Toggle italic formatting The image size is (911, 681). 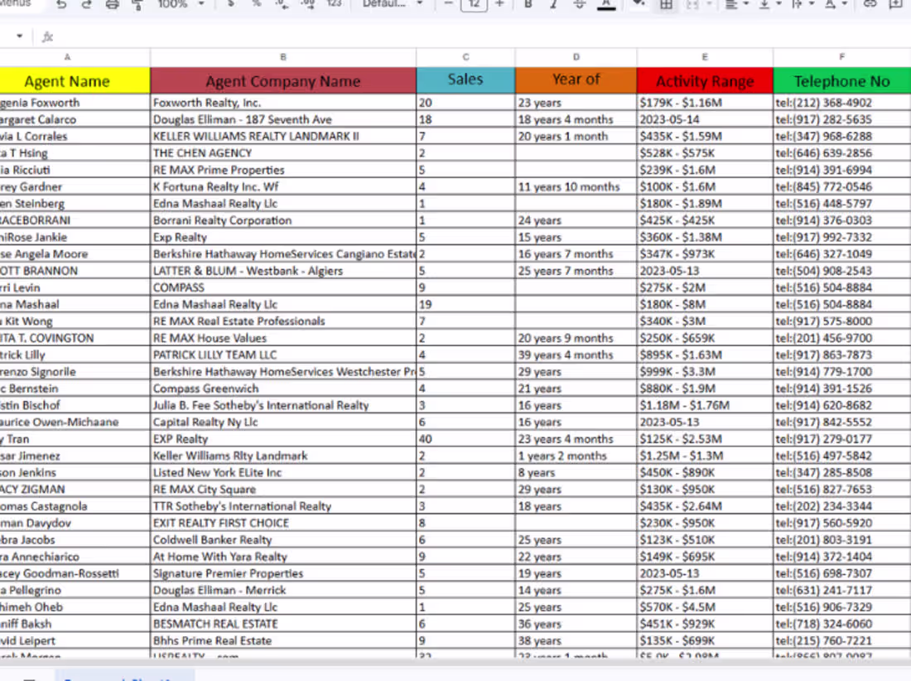(553, 4)
